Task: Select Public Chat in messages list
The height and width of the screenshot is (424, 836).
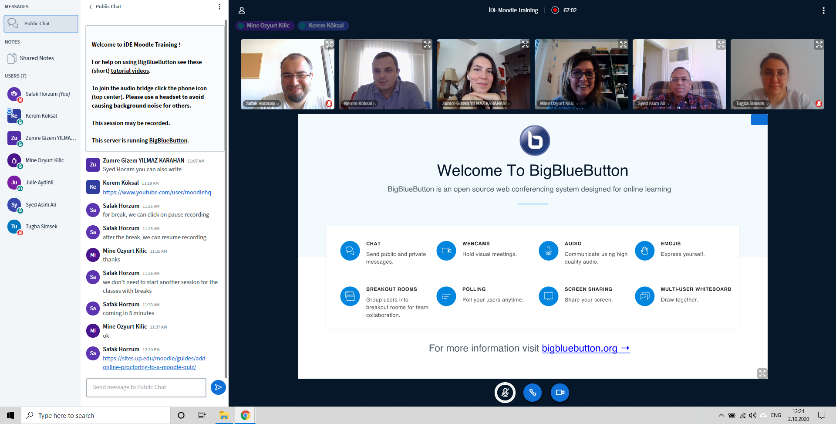Action: [41, 24]
